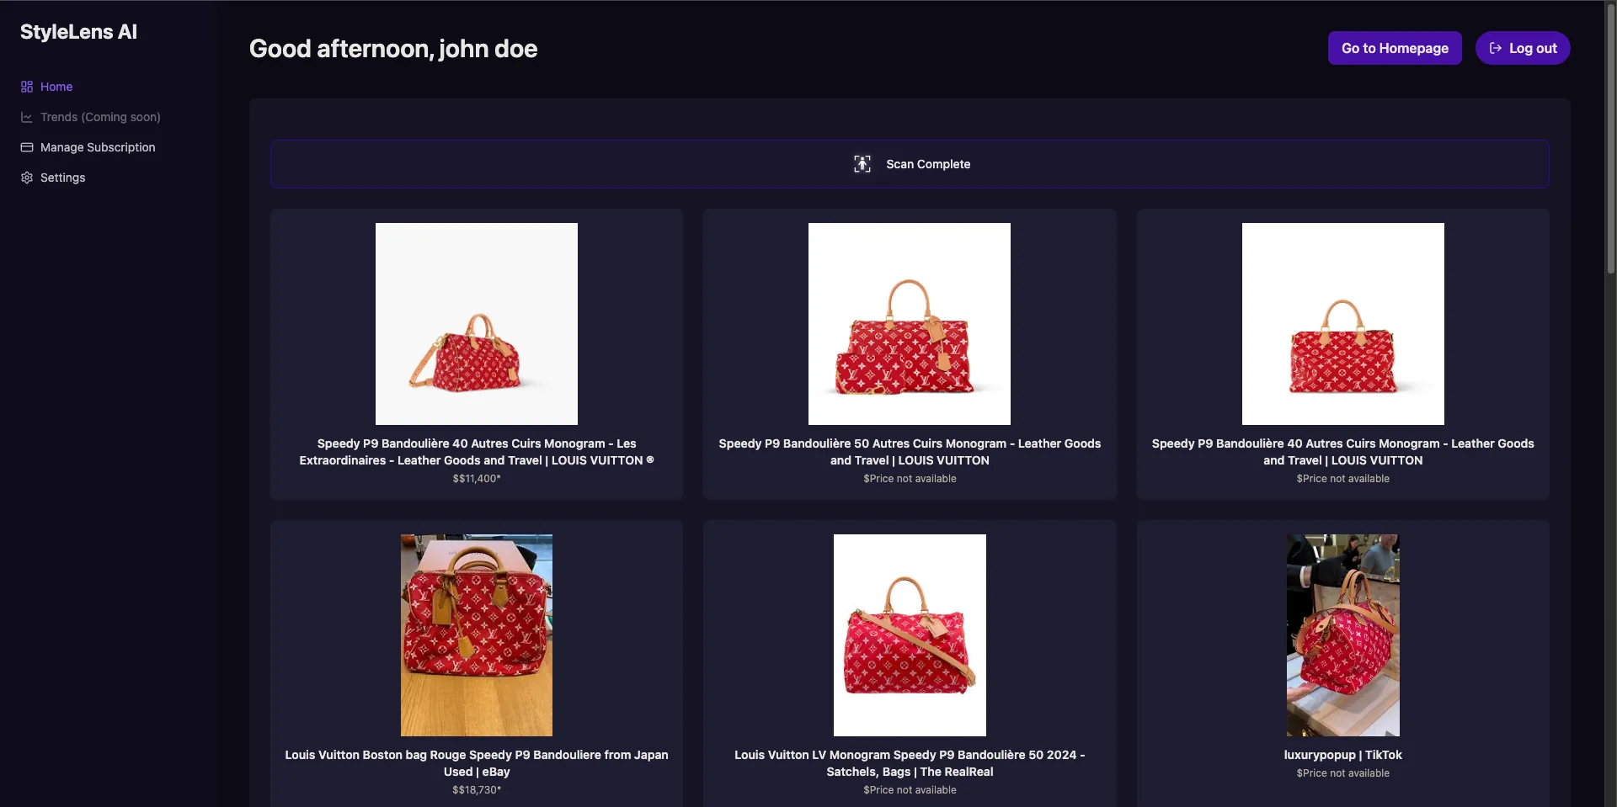Viewport: 1617px width, 807px height.
Task: Click title 'Louis Vuitton LV Monogram Speedy P9 Bandoulière 50 2024'
Action: click(910, 763)
